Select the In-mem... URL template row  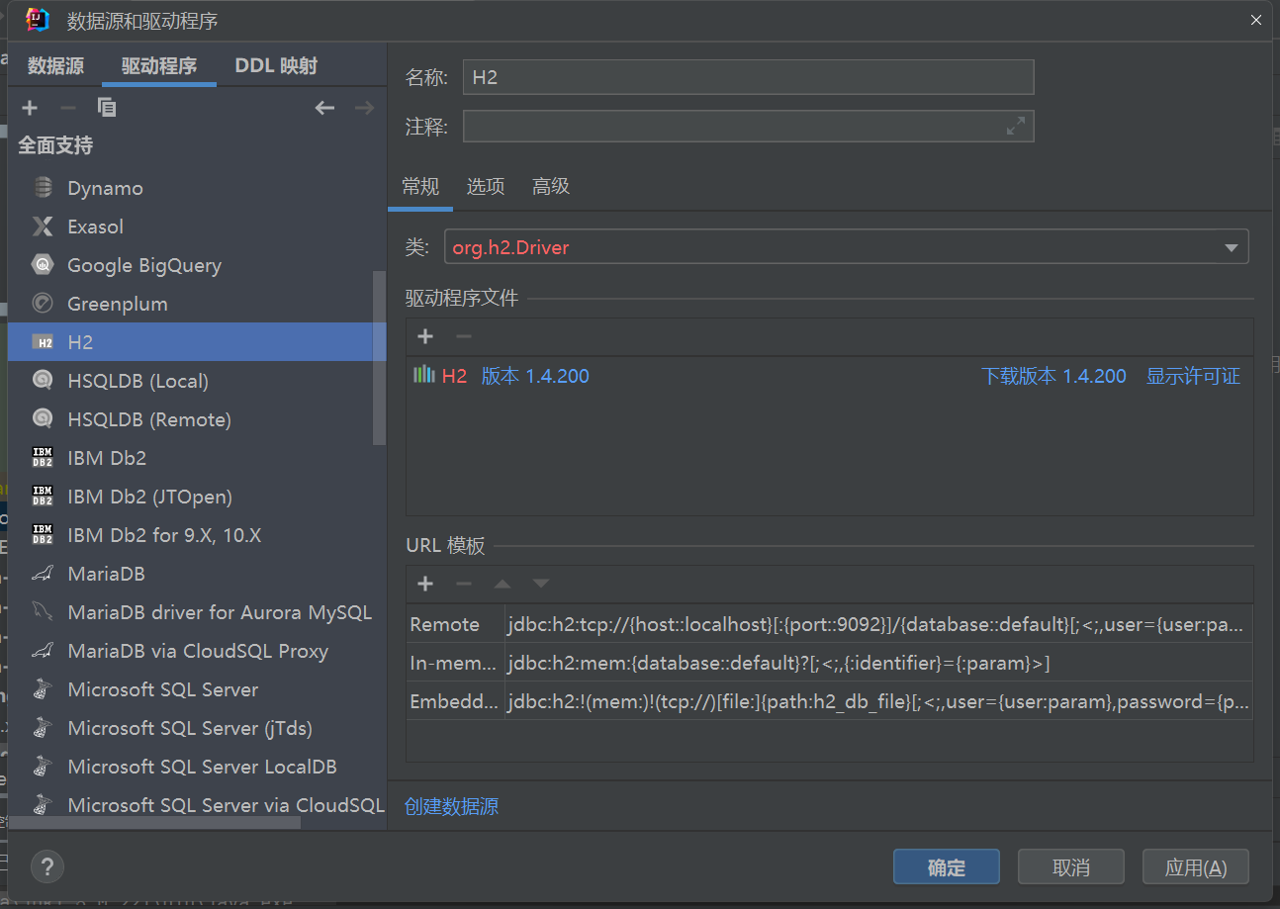[x=829, y=663]
